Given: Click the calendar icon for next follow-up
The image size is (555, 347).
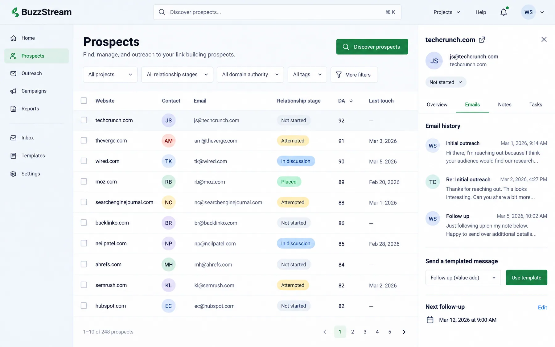Looking at the screenshot, I should coord(430,320).
